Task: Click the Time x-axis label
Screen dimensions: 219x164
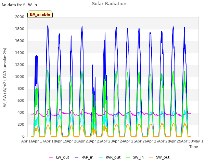Action: pos(194,147)
